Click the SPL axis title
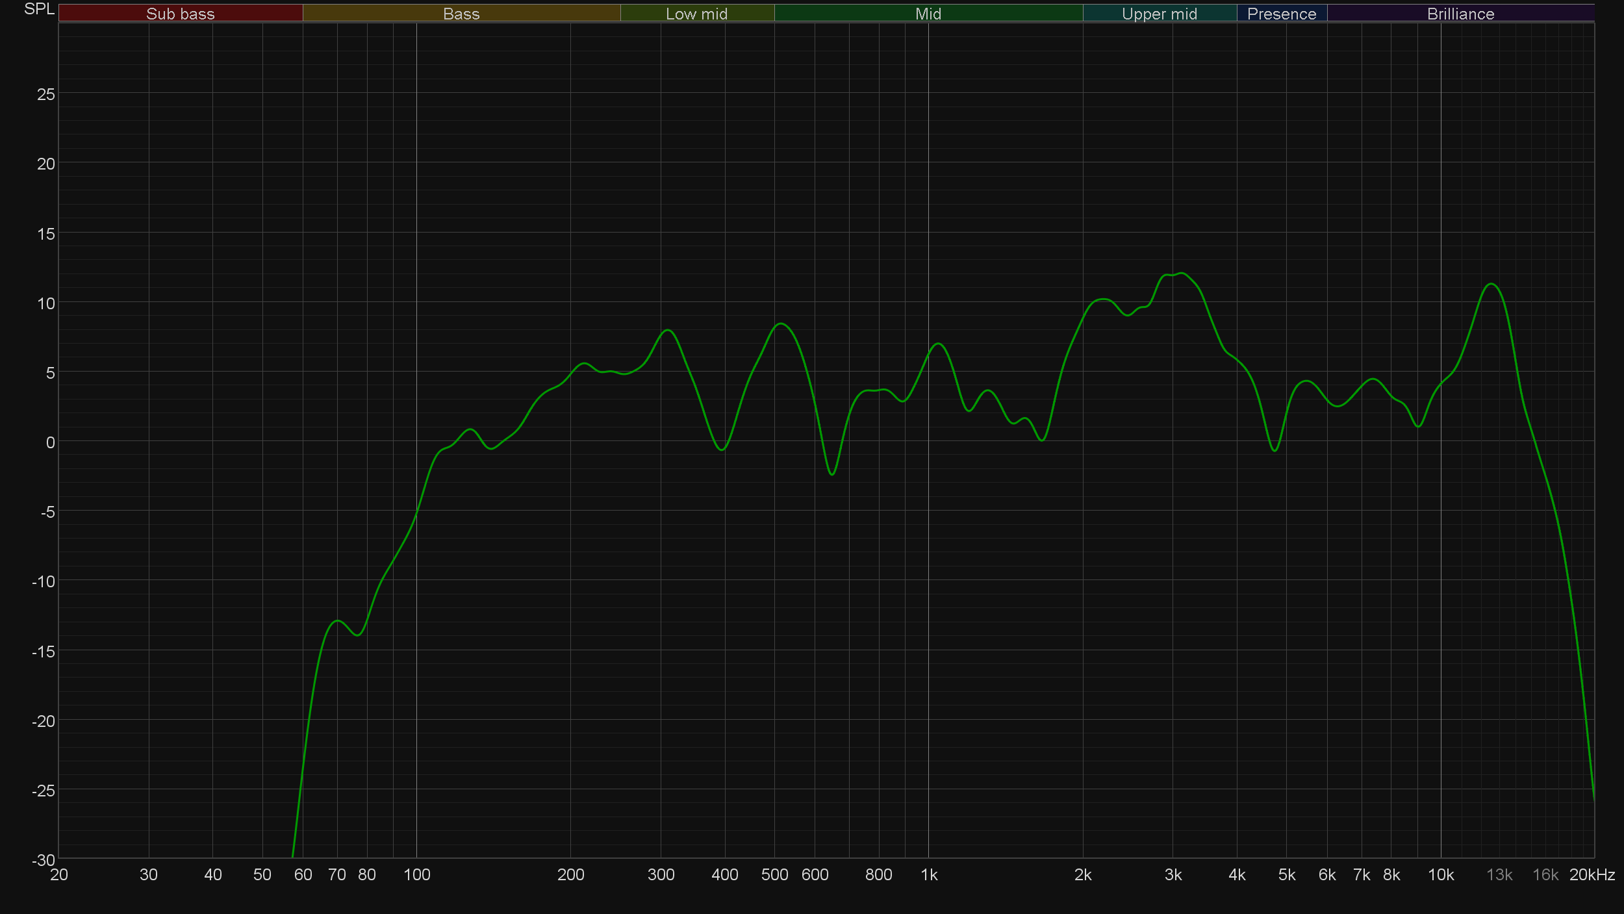Viewport: 1624px width, 914px height. (39, 9)
